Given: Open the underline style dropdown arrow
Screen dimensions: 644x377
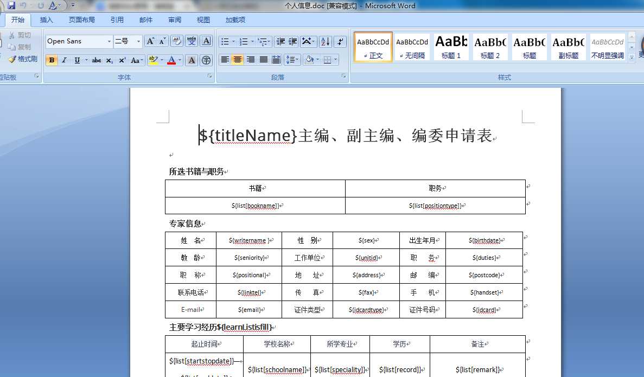Looking at the screenshot, I should pyautogui.click(x=86, y=60).
